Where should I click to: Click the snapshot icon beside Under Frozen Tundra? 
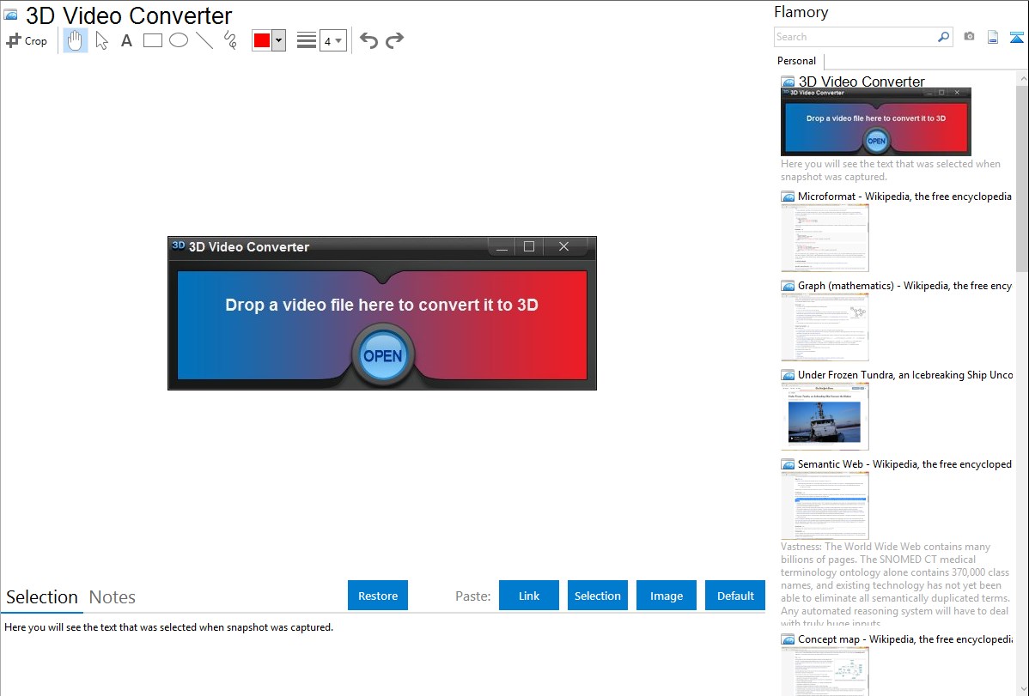coord(788,375)
